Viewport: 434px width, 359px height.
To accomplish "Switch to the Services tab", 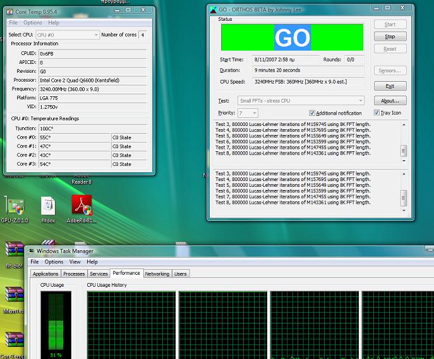I will [99, 274].
